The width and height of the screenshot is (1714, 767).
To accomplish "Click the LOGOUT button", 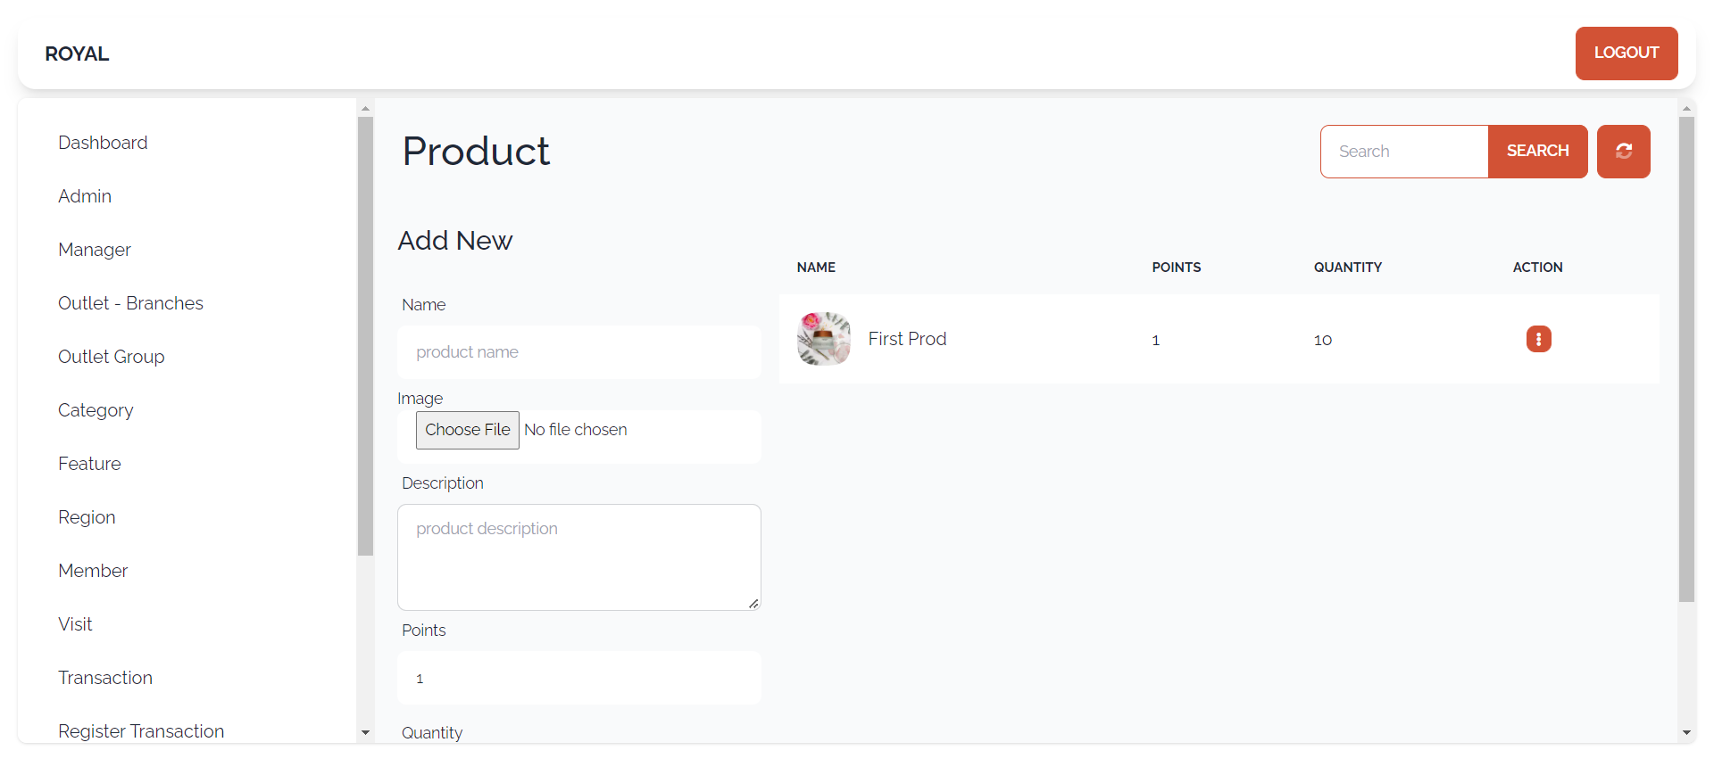I will [x=1627, y=54].
